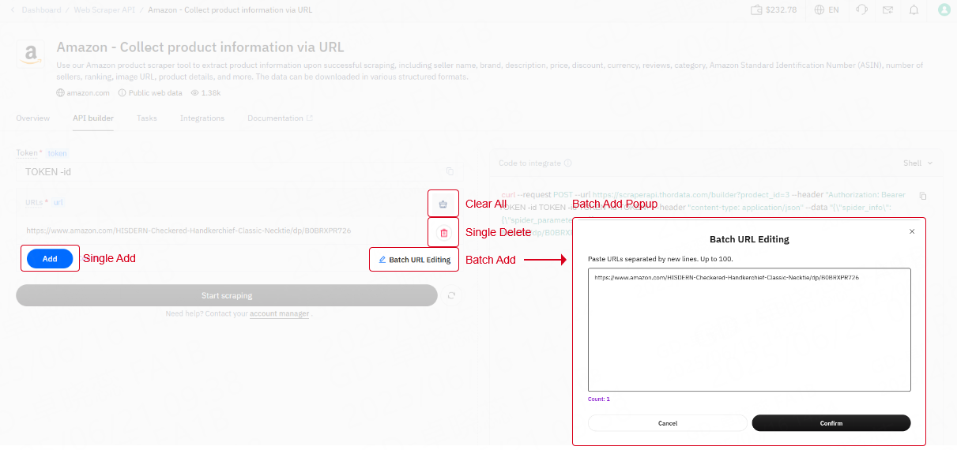The image size is (957, 450).
Task: Click Cancel in Batch URL Editing
Action: click(x=668, y=423)
